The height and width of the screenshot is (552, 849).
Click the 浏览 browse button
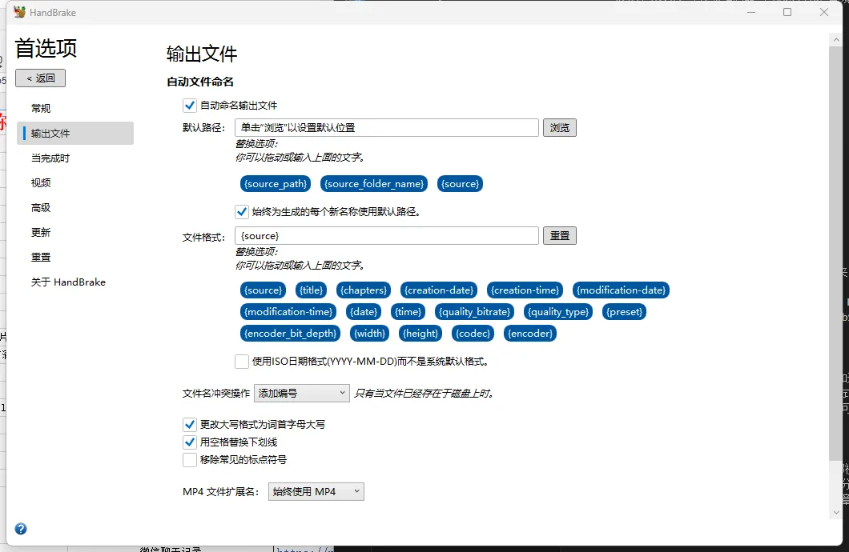click(x=560, y=127)
